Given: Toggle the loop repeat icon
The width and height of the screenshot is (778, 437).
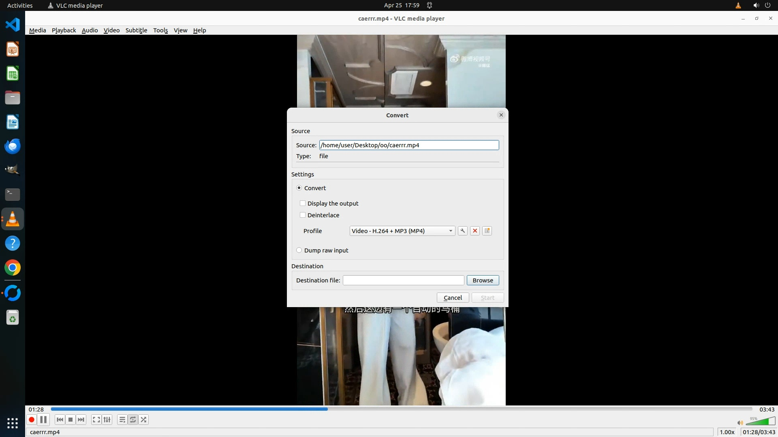Looking at the screenshot, I should pos(133,420).
